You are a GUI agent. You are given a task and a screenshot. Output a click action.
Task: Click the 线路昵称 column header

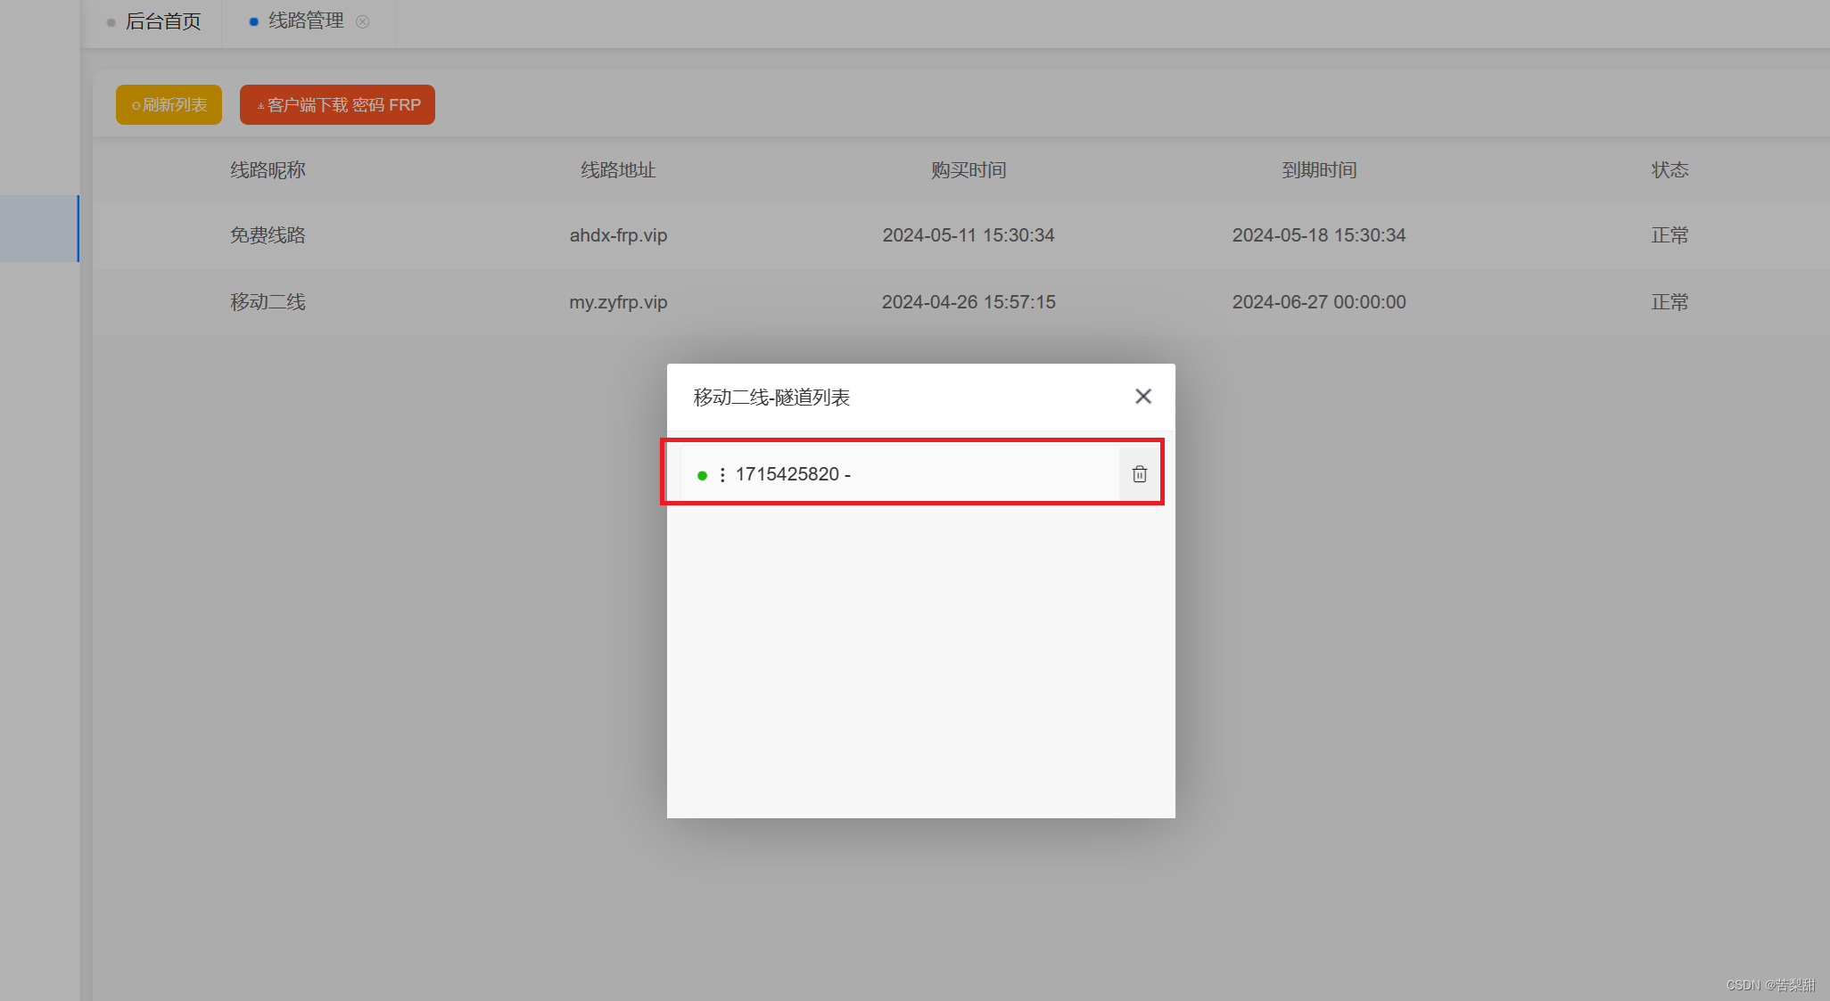coord(268,169)
